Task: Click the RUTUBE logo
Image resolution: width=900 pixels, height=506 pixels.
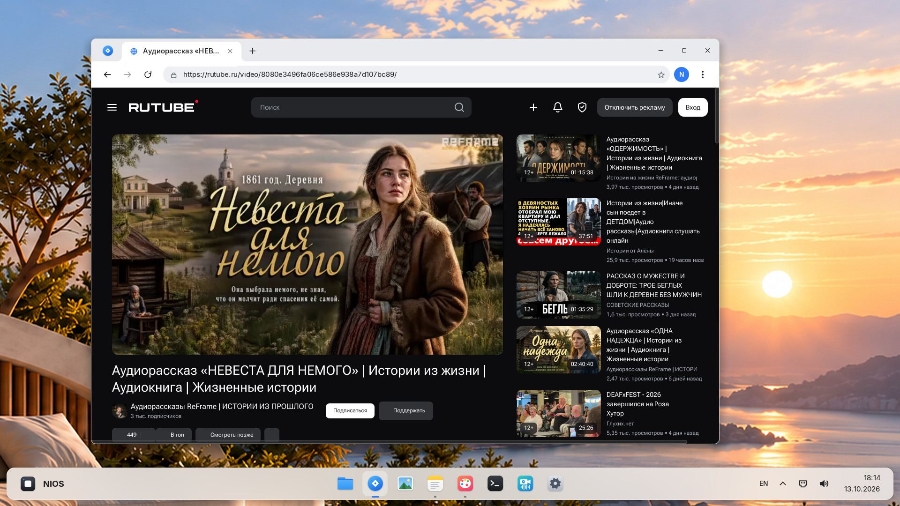Action: point(163,107)
